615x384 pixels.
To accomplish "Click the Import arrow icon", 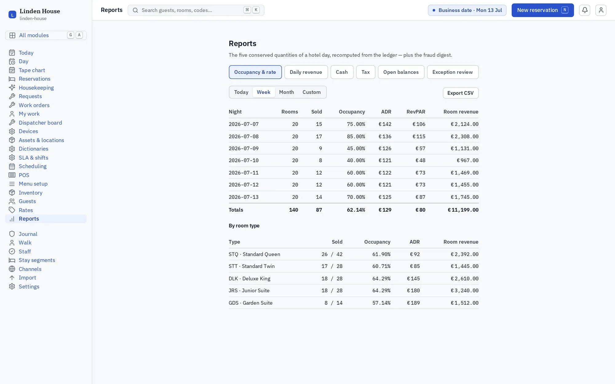I will pos(12,278).
